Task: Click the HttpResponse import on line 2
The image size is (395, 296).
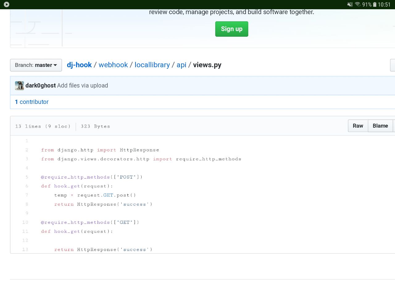Action: click(139, 150)
